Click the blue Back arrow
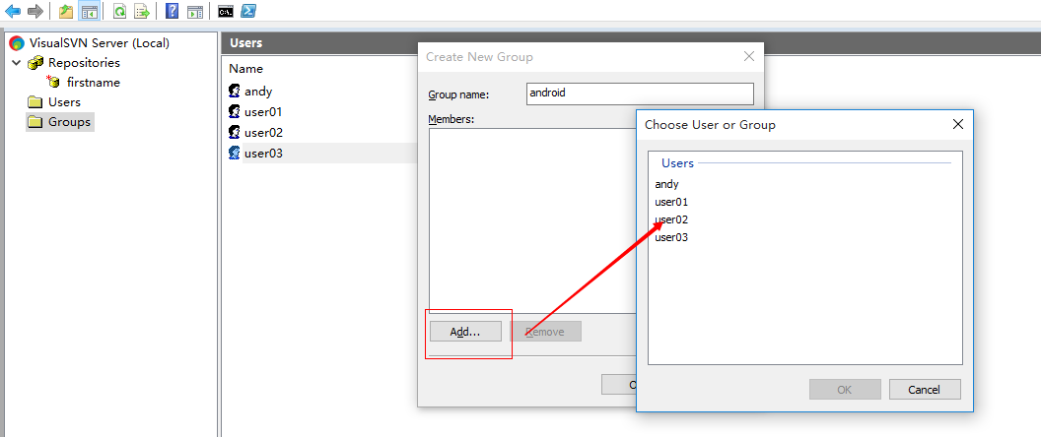1041x437 pixels. (x=13, y=11)
